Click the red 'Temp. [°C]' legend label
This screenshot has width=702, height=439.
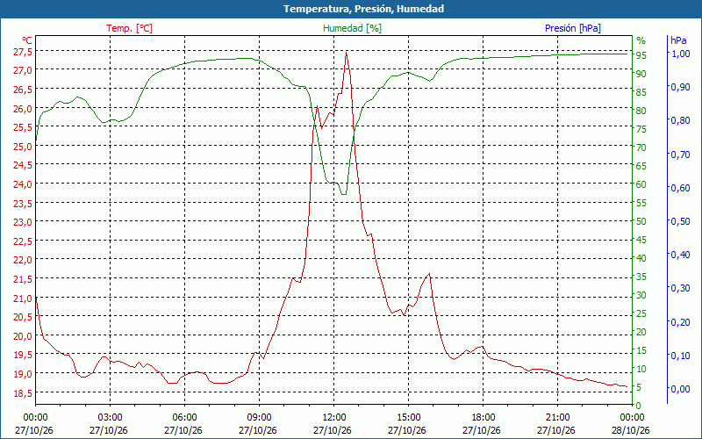[x=129, y=28]
